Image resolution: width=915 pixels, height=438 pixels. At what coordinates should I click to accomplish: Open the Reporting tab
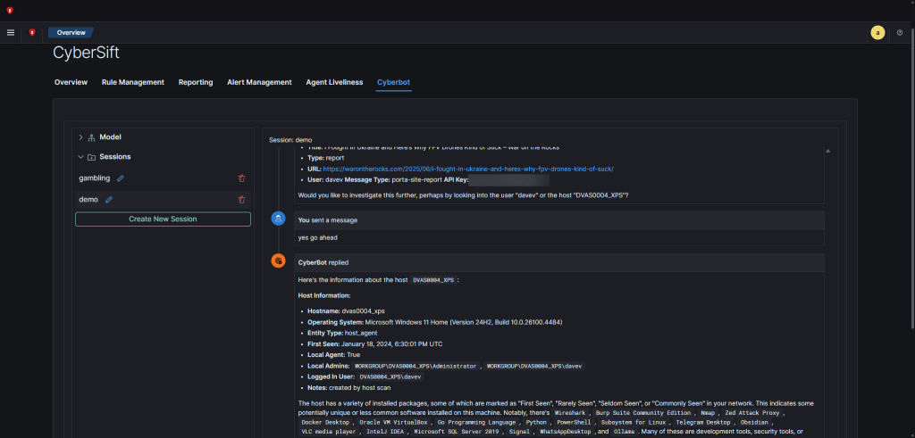[x=196, y=82]
